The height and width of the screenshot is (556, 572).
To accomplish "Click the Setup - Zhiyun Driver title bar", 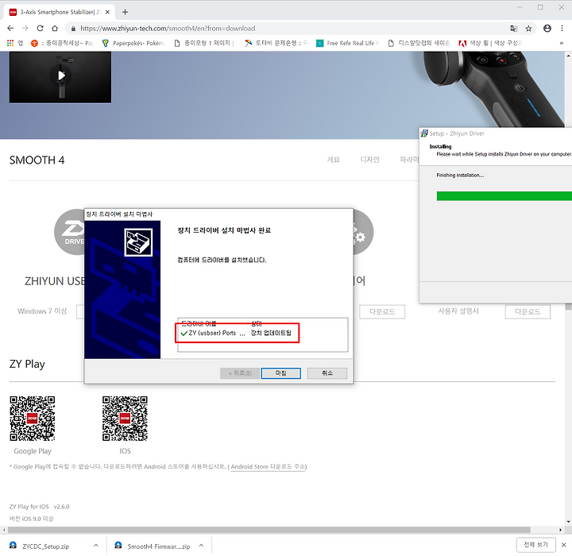I will coord(496,133).
